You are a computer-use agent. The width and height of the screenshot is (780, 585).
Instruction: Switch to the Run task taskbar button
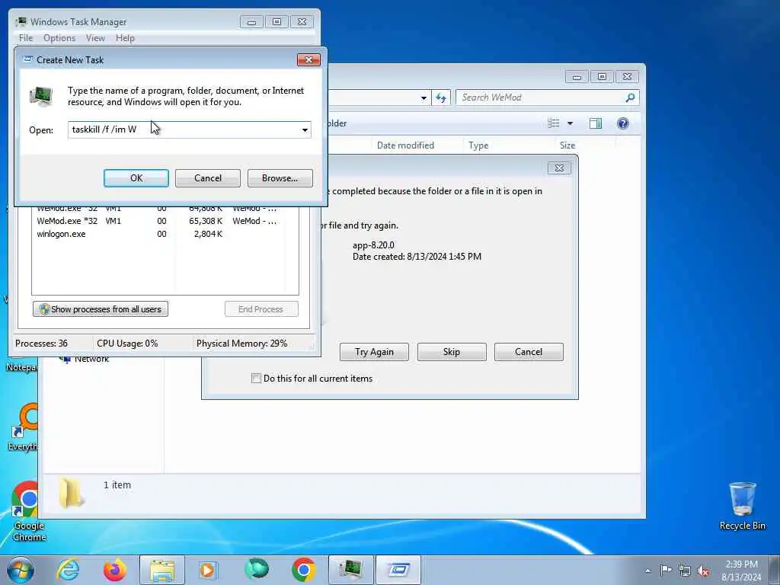tap(398, 570)
